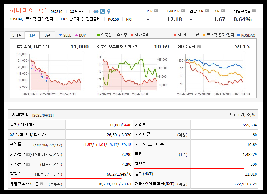Click KOSDAQ 코스닥 전기·전자 classification text

point(31,19)
